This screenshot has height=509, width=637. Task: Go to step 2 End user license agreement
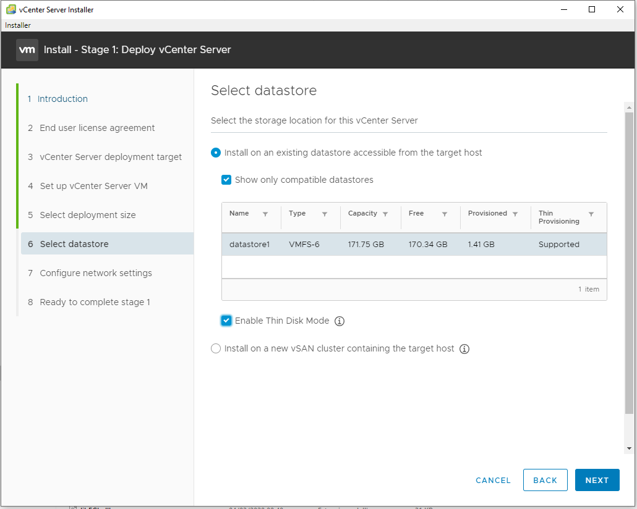point(91,128)
